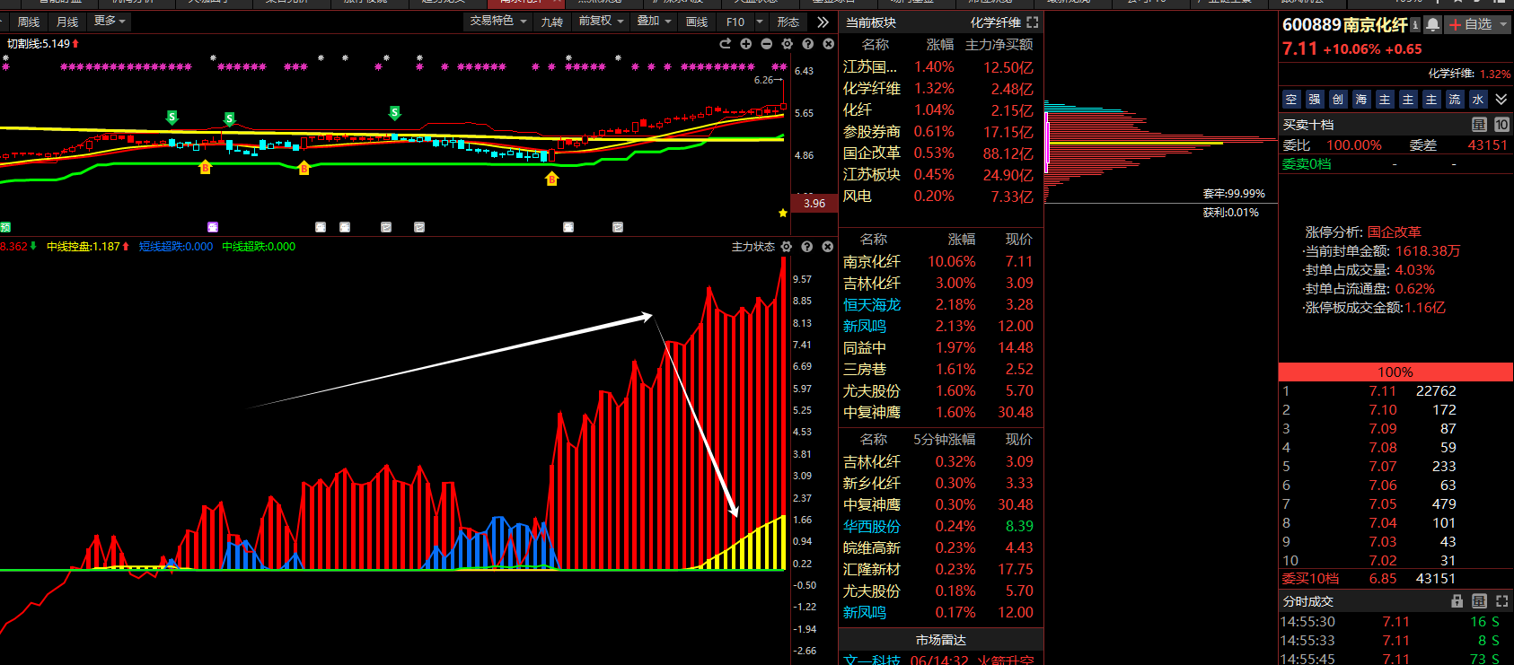1514x665 pixels.
Task: Click the 画线 drawing button
Action: [x=697, y=22]
